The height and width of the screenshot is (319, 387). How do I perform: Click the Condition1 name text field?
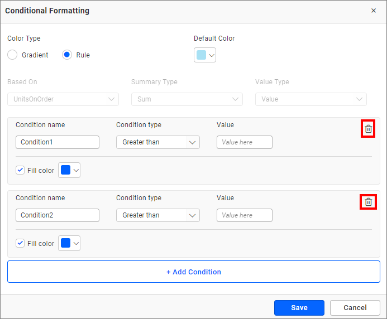57,142
